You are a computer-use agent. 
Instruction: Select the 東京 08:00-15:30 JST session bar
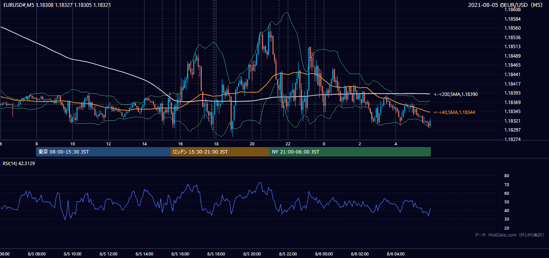tap(103, 152)
